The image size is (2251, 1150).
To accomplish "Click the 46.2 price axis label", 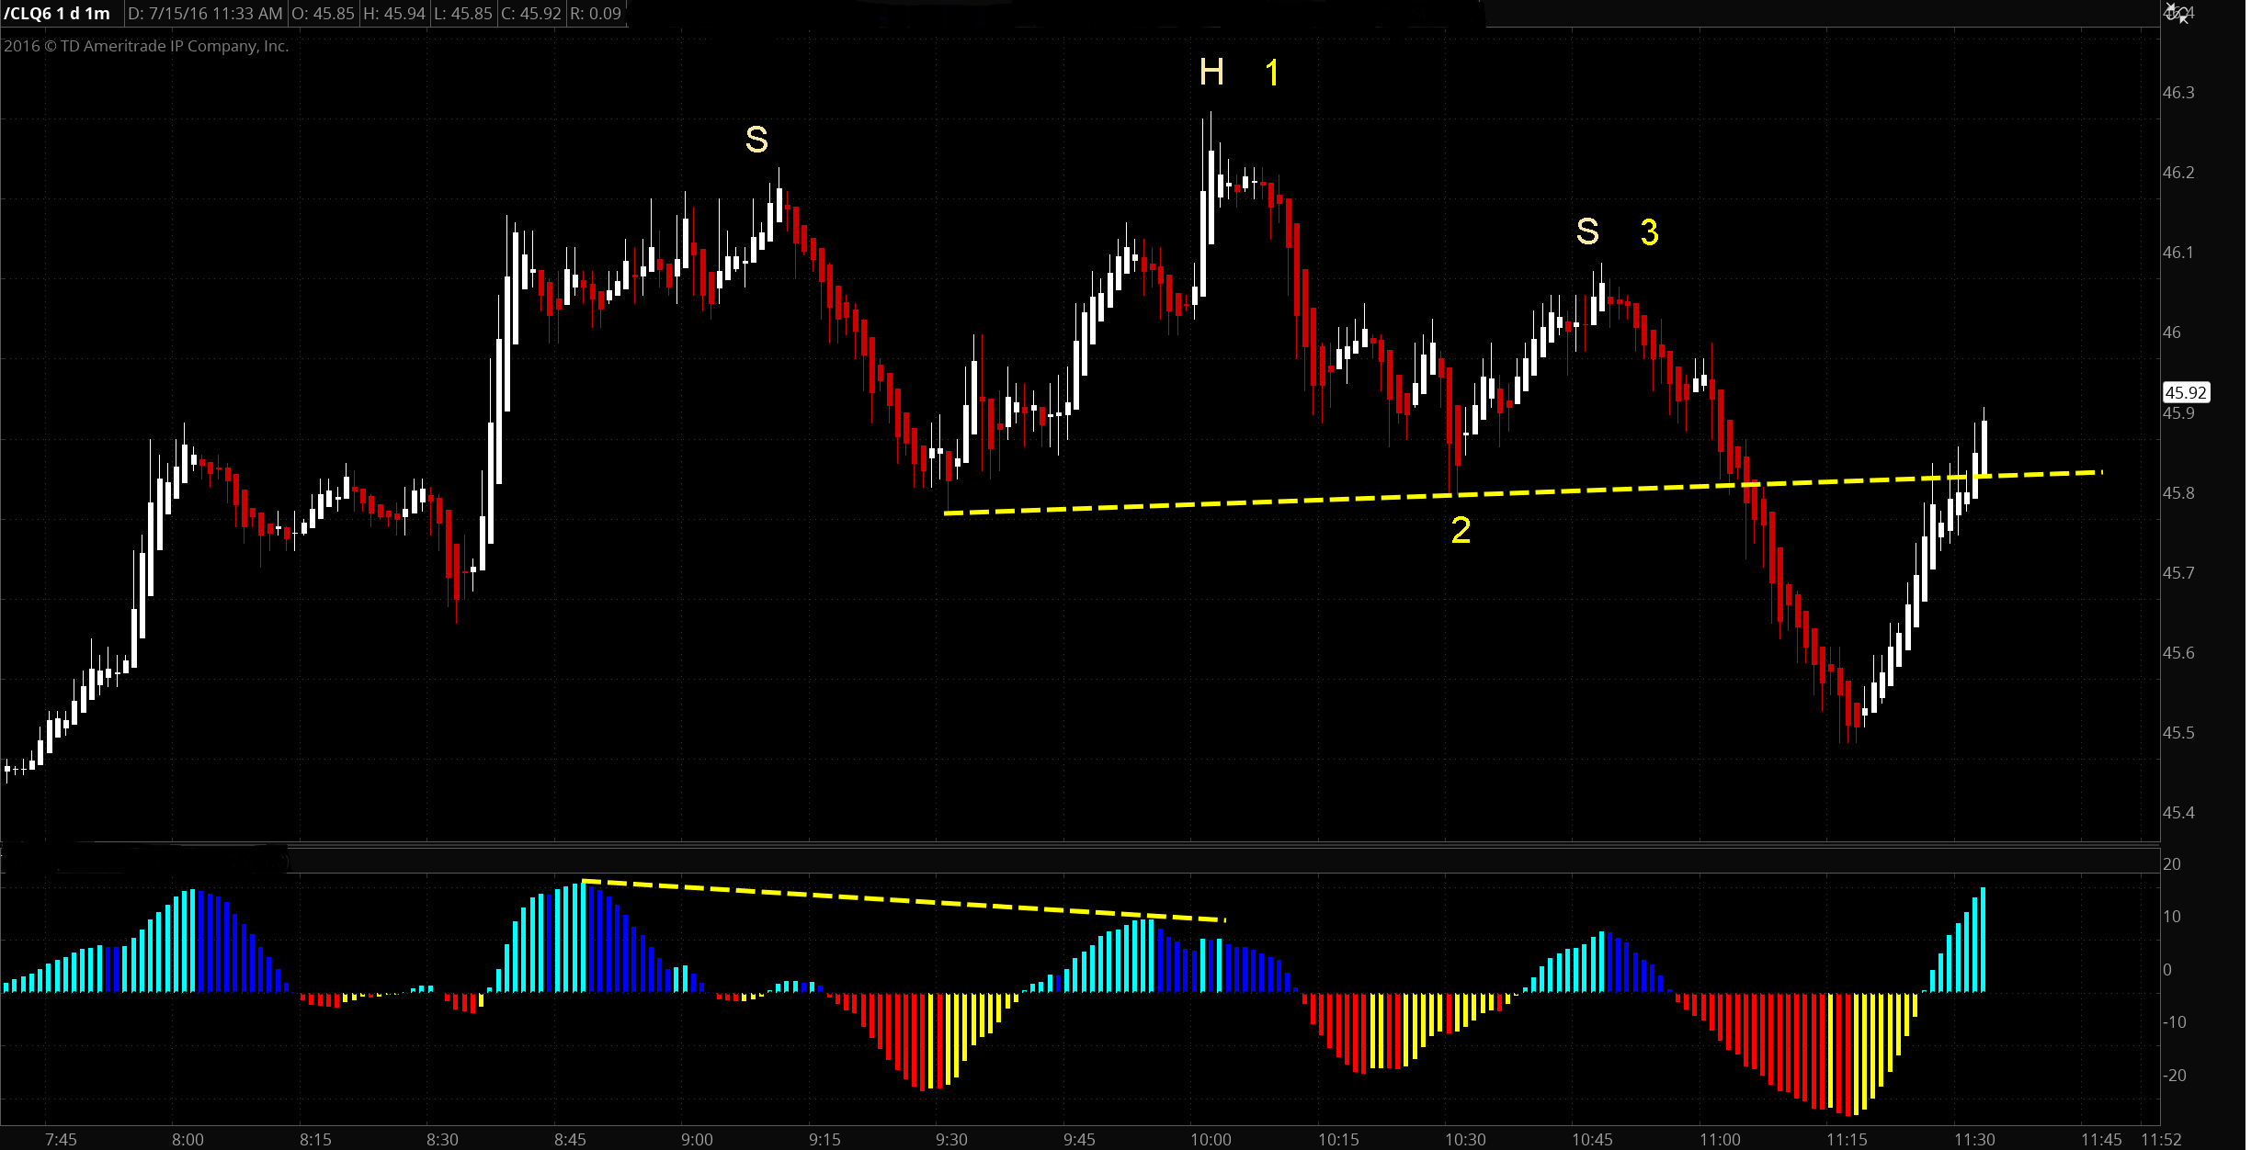I will (2178, 173).
